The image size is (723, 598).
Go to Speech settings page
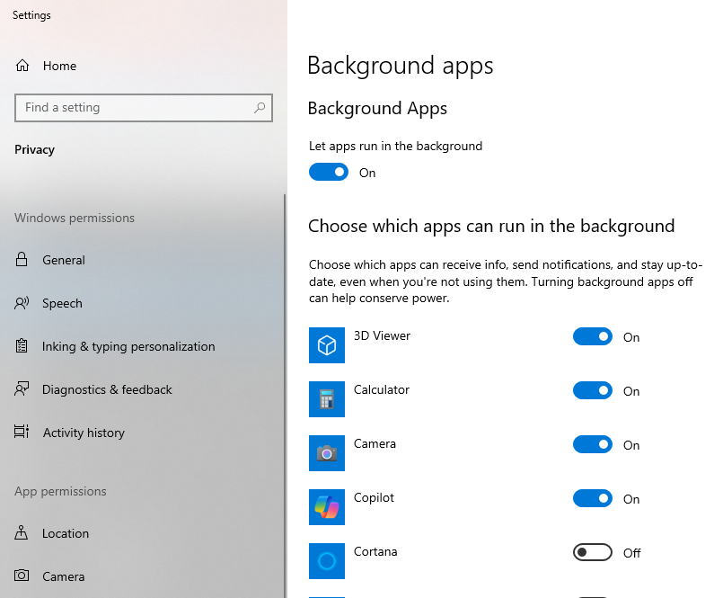point(62,303)
